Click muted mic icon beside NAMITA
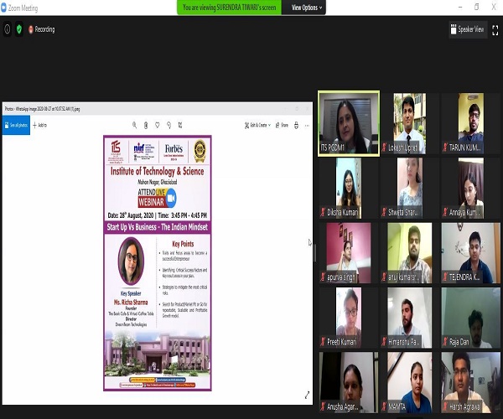This screenshot has height=419, width=503. (x=384, y=406)
